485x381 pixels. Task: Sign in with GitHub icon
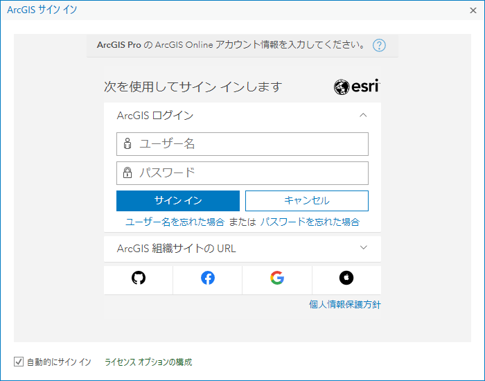point(139,278)
